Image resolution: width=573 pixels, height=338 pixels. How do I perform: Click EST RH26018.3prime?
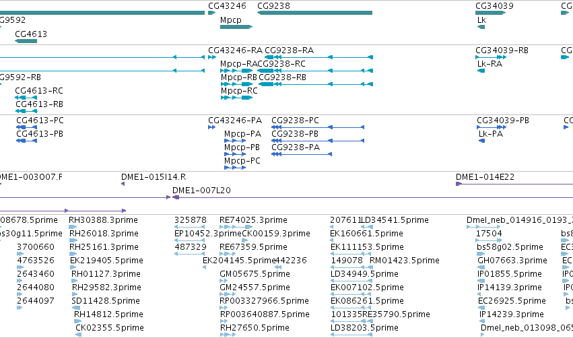(104, 234)
